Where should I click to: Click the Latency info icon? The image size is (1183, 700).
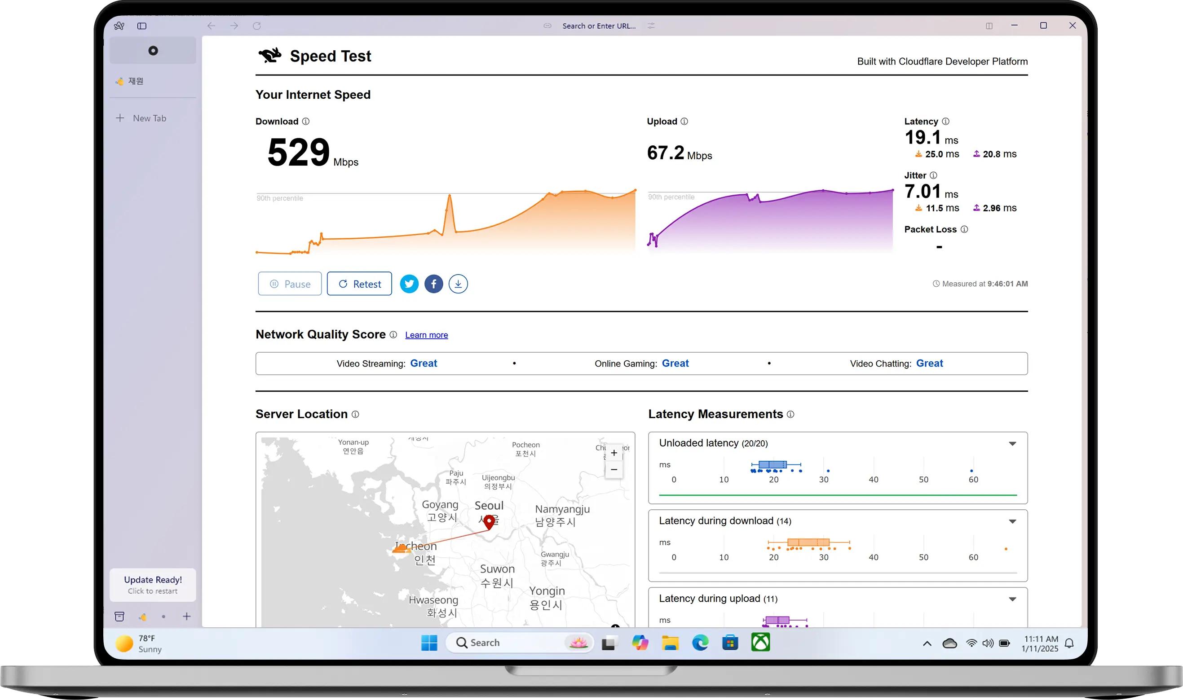click(x=945, y=121)
